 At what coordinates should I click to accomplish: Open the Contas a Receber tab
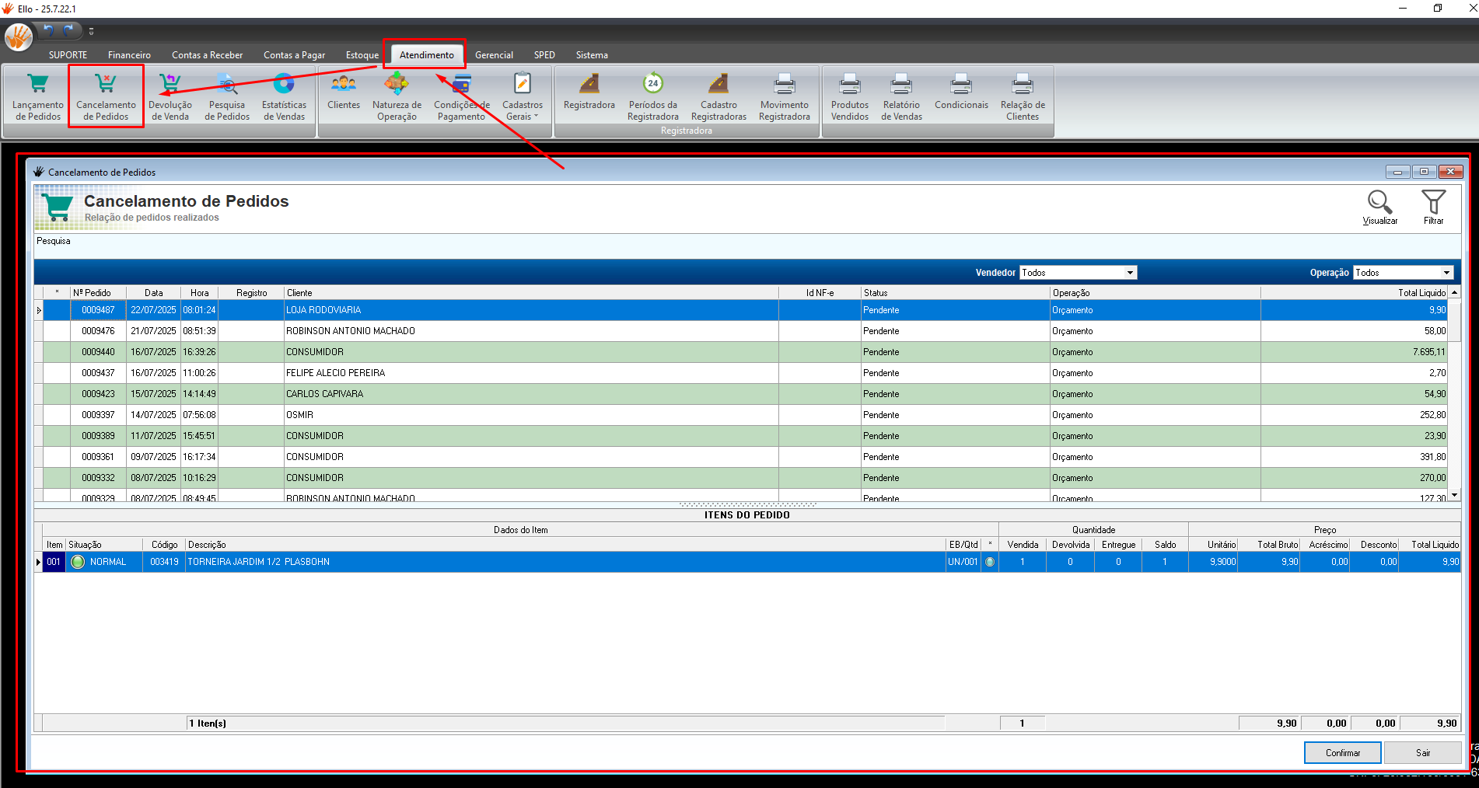click(x=207, y=55)
